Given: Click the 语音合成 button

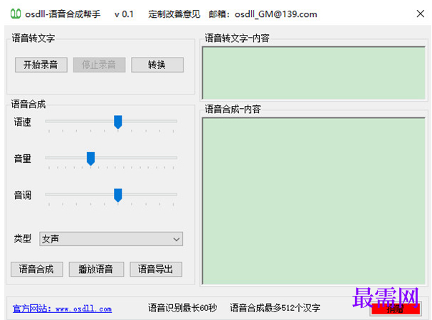Looking at the screenshot, I should (x=37, y=269).
